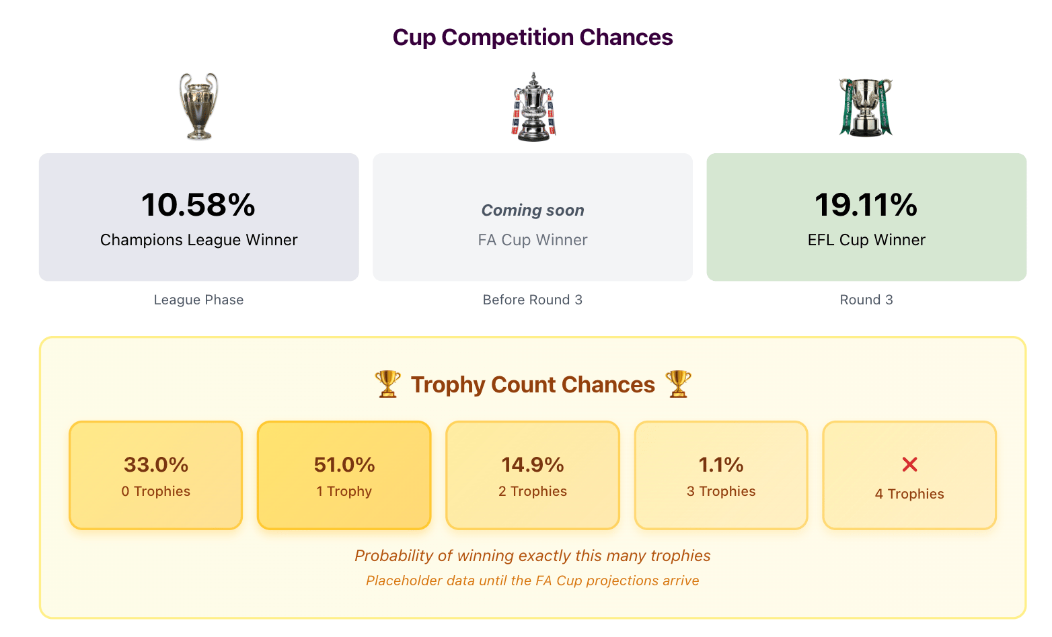Click the Trophy Count Chances heading
Viewport: 1052px width, 637px height.
click(x=533, y=384)
